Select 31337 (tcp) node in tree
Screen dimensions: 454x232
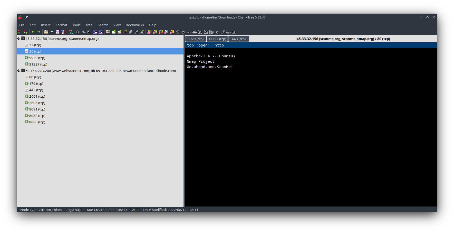[100, 64]
